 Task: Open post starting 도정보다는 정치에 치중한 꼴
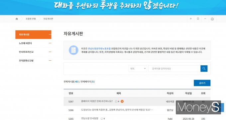117,110
